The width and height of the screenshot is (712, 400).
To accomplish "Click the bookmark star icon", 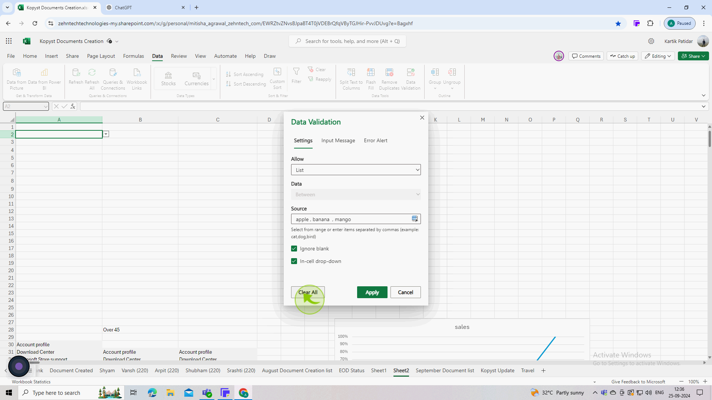I will (618, 23).
